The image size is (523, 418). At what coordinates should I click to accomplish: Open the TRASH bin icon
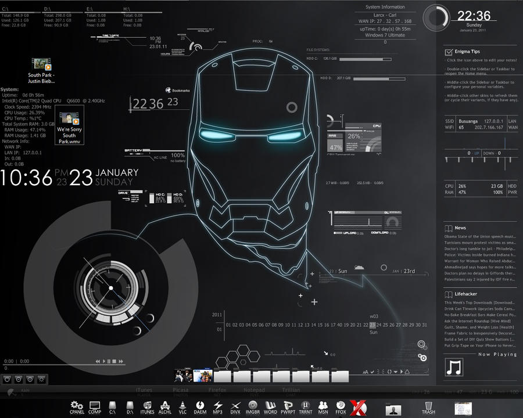tap(428, 408)
